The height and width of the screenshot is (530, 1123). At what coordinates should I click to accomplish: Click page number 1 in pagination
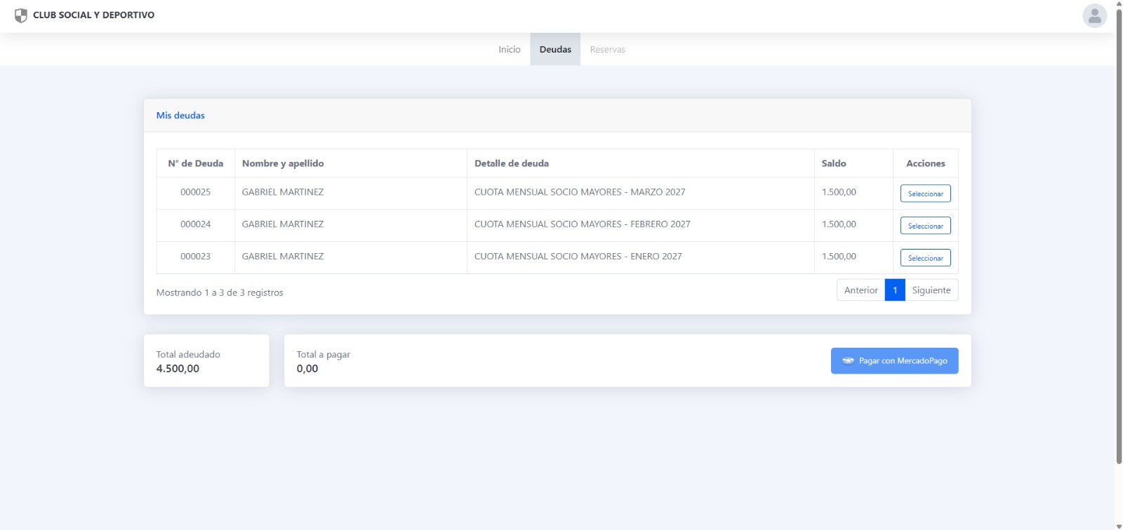895,290
